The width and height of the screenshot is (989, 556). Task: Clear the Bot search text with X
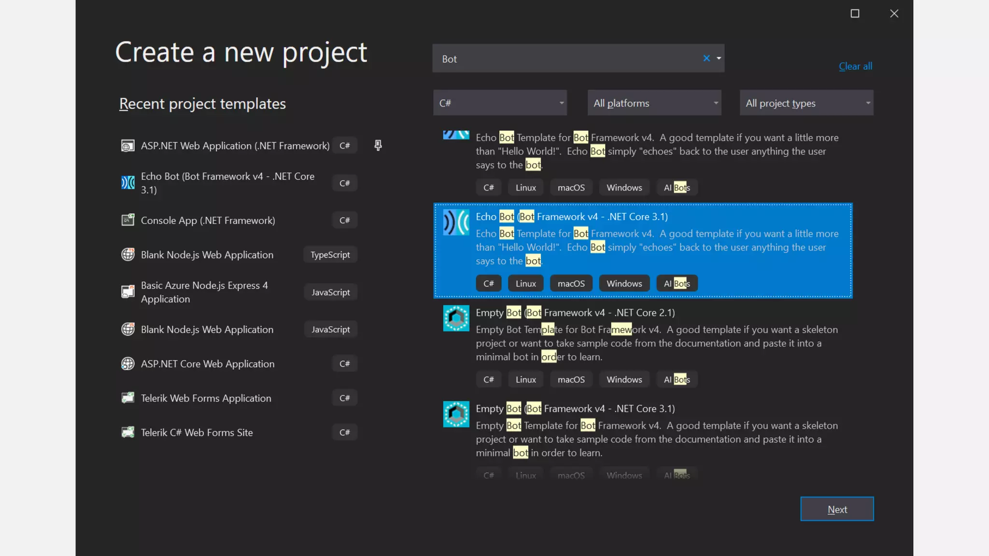click(706, 58)
